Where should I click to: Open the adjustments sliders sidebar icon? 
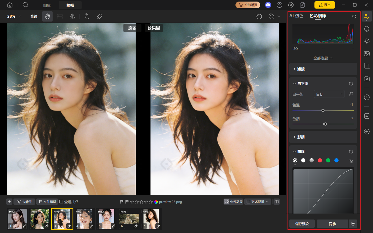pyautogui.click(x=367, y=17)
